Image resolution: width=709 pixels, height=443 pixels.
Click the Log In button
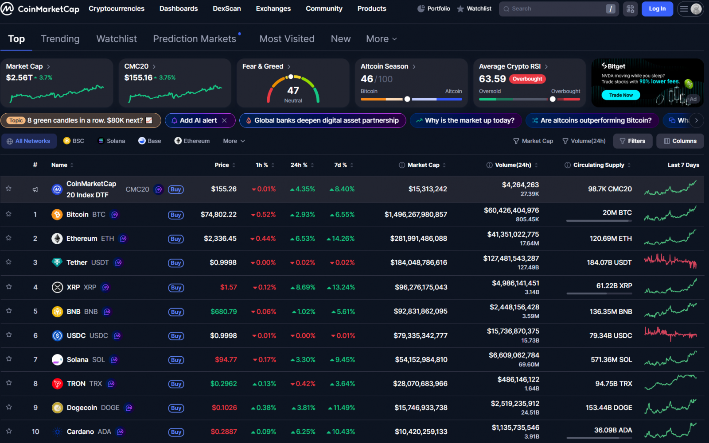(x=657, y=9)
